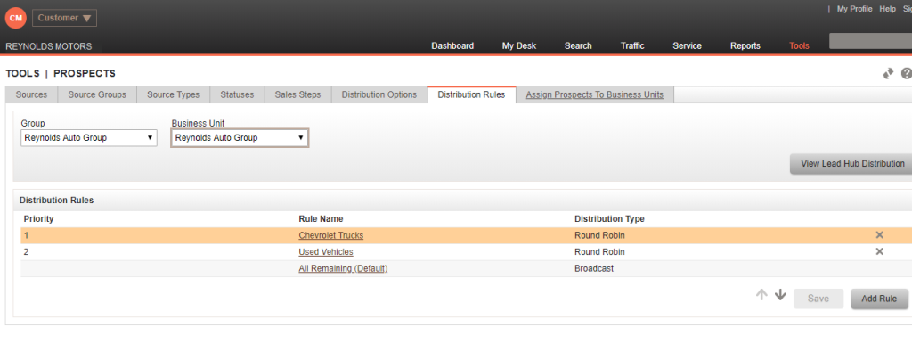Switch to the Distribution Options tab
Viewport: 912px width, 344px height.
(x=379, y=94)
